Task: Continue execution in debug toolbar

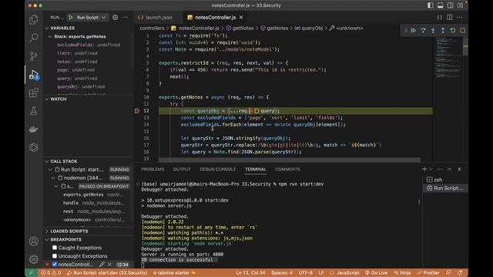Action: tap(414, 31)
